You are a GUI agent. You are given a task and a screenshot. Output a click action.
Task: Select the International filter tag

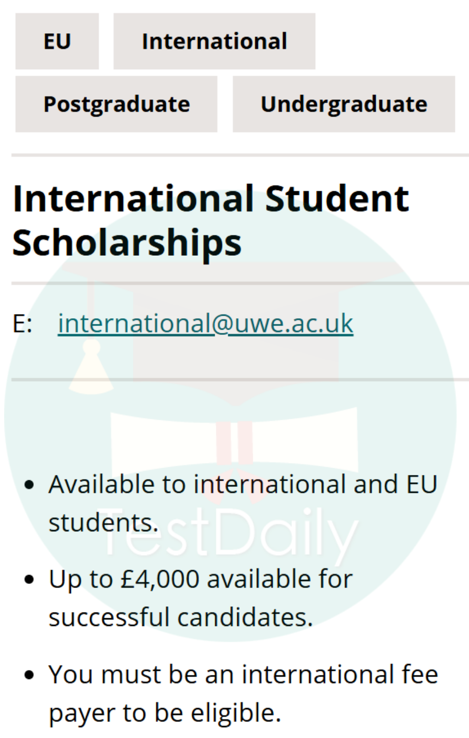tap(214, 42)
